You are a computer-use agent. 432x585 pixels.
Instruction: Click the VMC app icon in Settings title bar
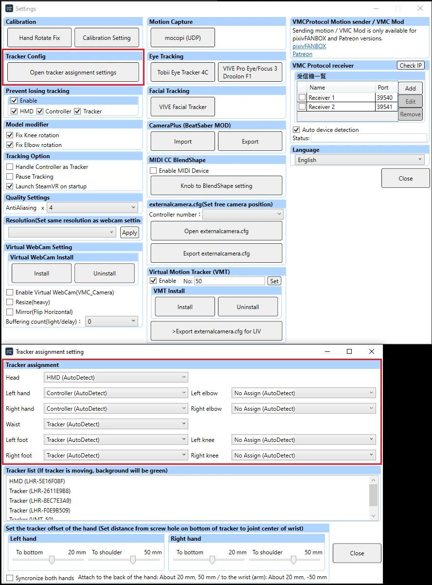tap(9, 8)
